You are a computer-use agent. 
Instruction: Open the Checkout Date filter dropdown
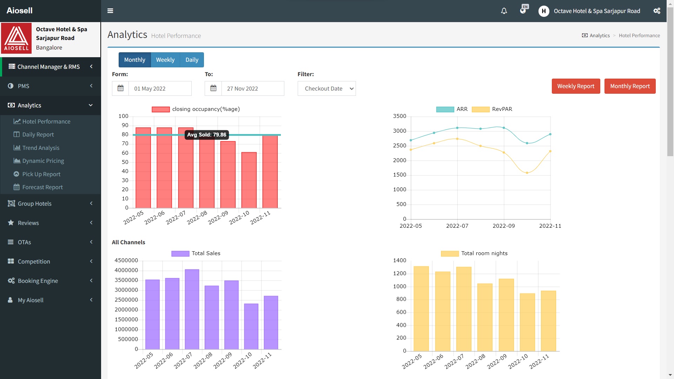pyautogui.click(x=326, y=88)
